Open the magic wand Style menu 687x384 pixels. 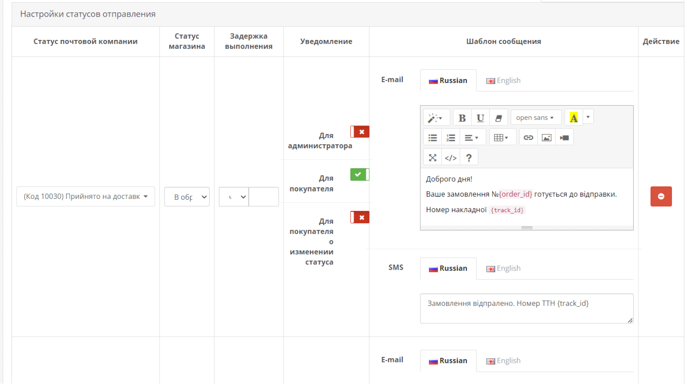[x=436, y=117]
